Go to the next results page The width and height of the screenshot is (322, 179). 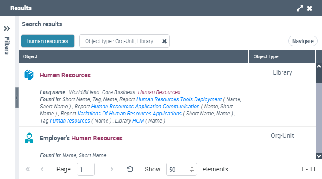pyautogui.click(x=112, y=169)
